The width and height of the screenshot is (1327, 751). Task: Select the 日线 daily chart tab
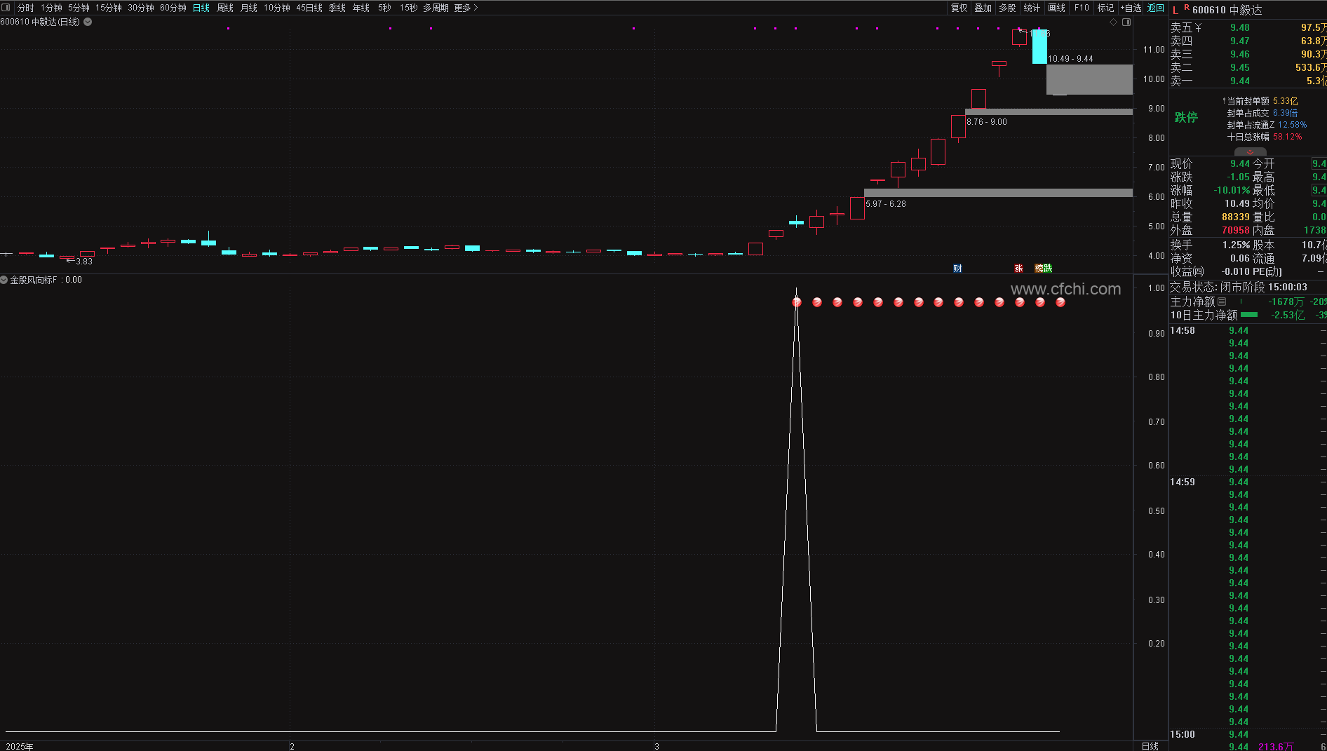tap(201, 8)
